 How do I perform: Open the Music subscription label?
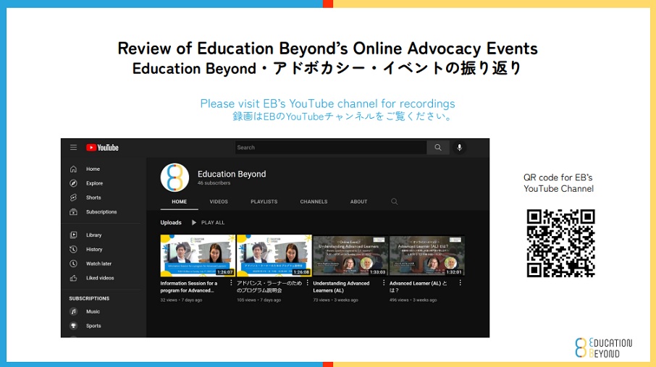[93, 312]
